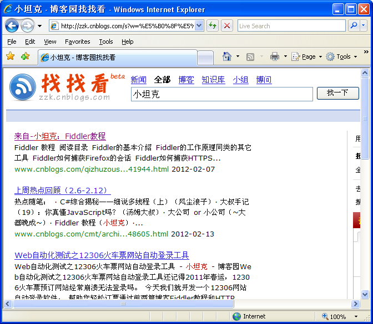Show more command bar items chevron
The image size is (373, 324).
coord(366,52)
